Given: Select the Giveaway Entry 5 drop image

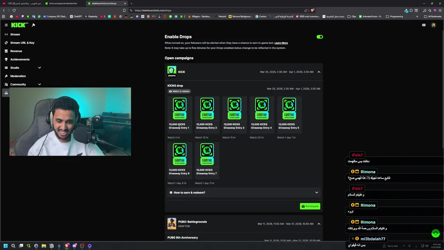Looking at the screenshot, I should tap(289, 109).
